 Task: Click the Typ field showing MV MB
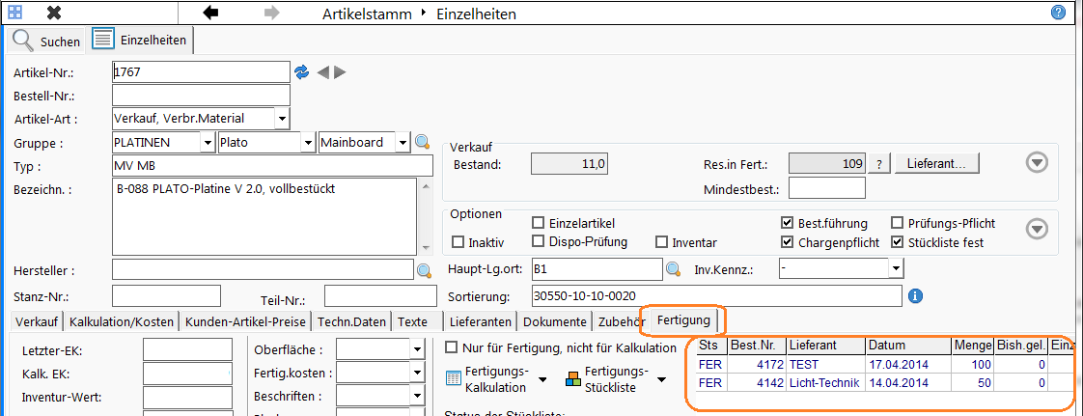(x=272, y=166)
